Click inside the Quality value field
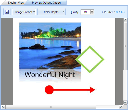The image size is (128, 110). coord(85,12)
